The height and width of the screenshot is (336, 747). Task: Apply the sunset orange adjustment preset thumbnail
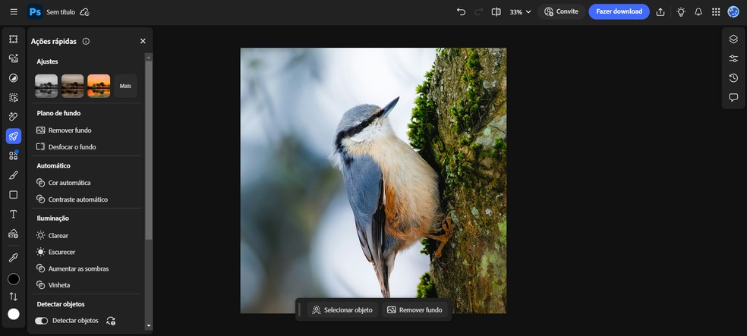point(99,86)
